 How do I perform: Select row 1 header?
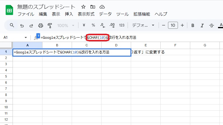6,52
